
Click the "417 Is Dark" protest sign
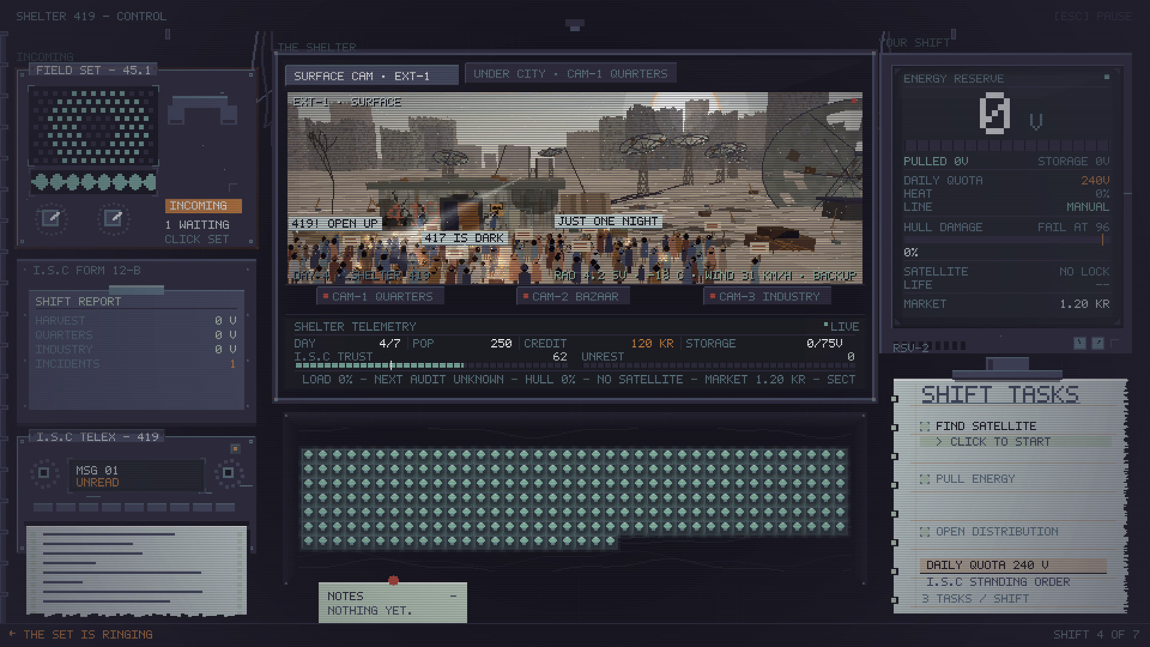[464, 238]
